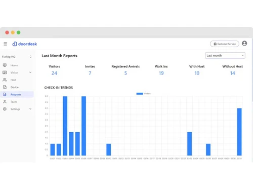Screen dimensions: 253x190
Task: Click the Last Month Reports heading
Action: [59, 56]
